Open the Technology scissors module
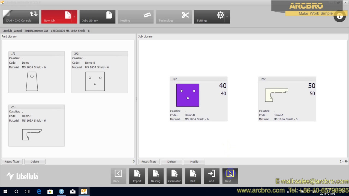Viewport: 349px width, 196px height. 174,17
